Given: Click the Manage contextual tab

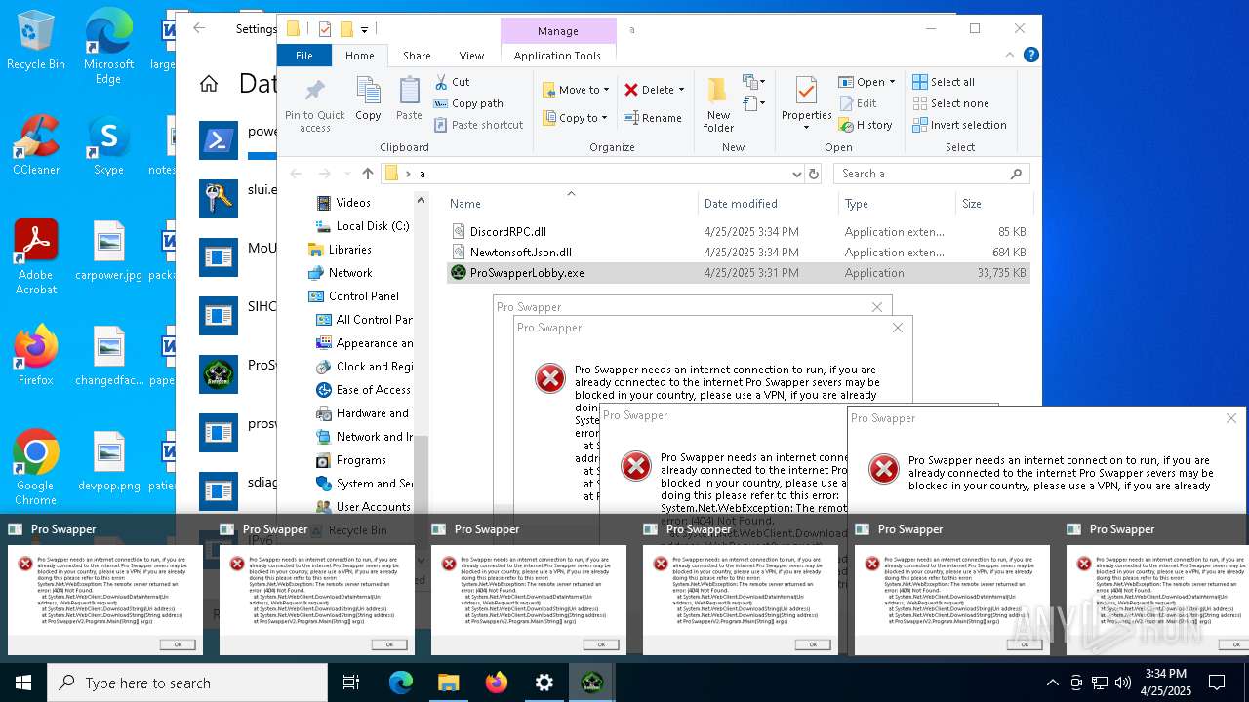Looking at the screenshot, I should [557, 30].
